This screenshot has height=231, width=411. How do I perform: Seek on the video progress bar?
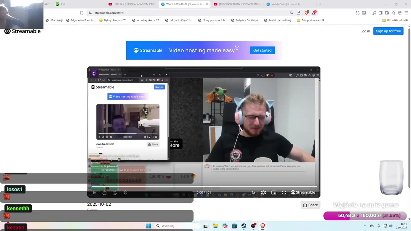[x=204, y=186]
